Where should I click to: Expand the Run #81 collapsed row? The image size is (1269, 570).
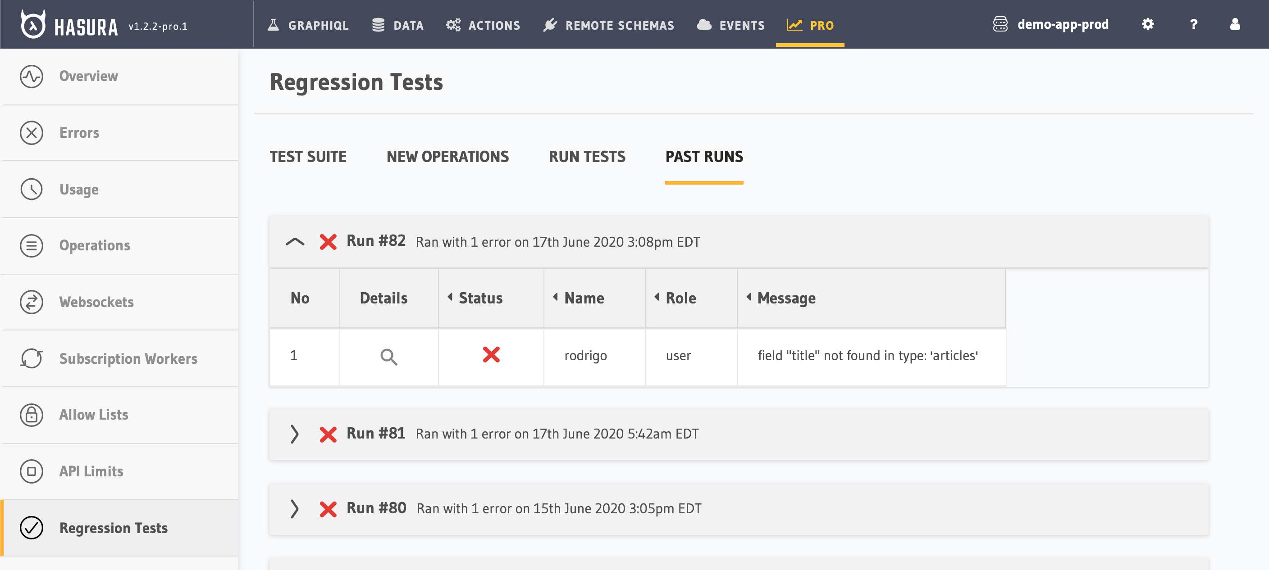(294, 434)
